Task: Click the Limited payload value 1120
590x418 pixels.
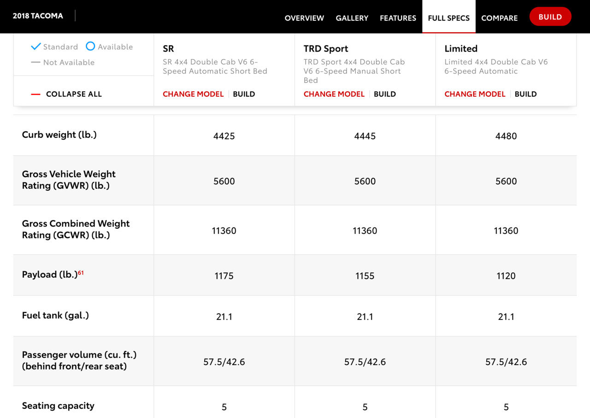Action: pos(506,276)
